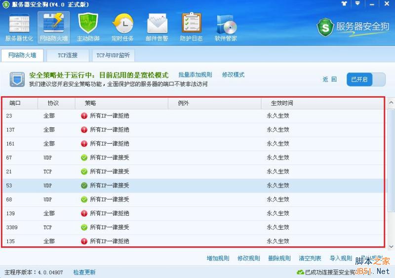Click 永久生效 in the port 23 row
The image size is (395, 278).
278,116
